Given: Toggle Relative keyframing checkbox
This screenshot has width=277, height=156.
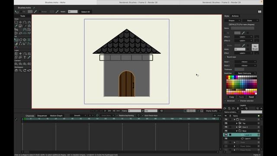Looking at the screenshot, I should [x=117, y=116].
